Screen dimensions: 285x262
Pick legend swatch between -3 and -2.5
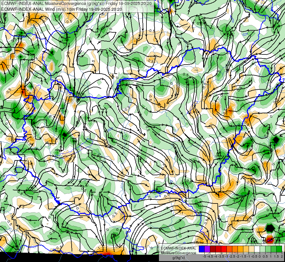pos(229,249)
